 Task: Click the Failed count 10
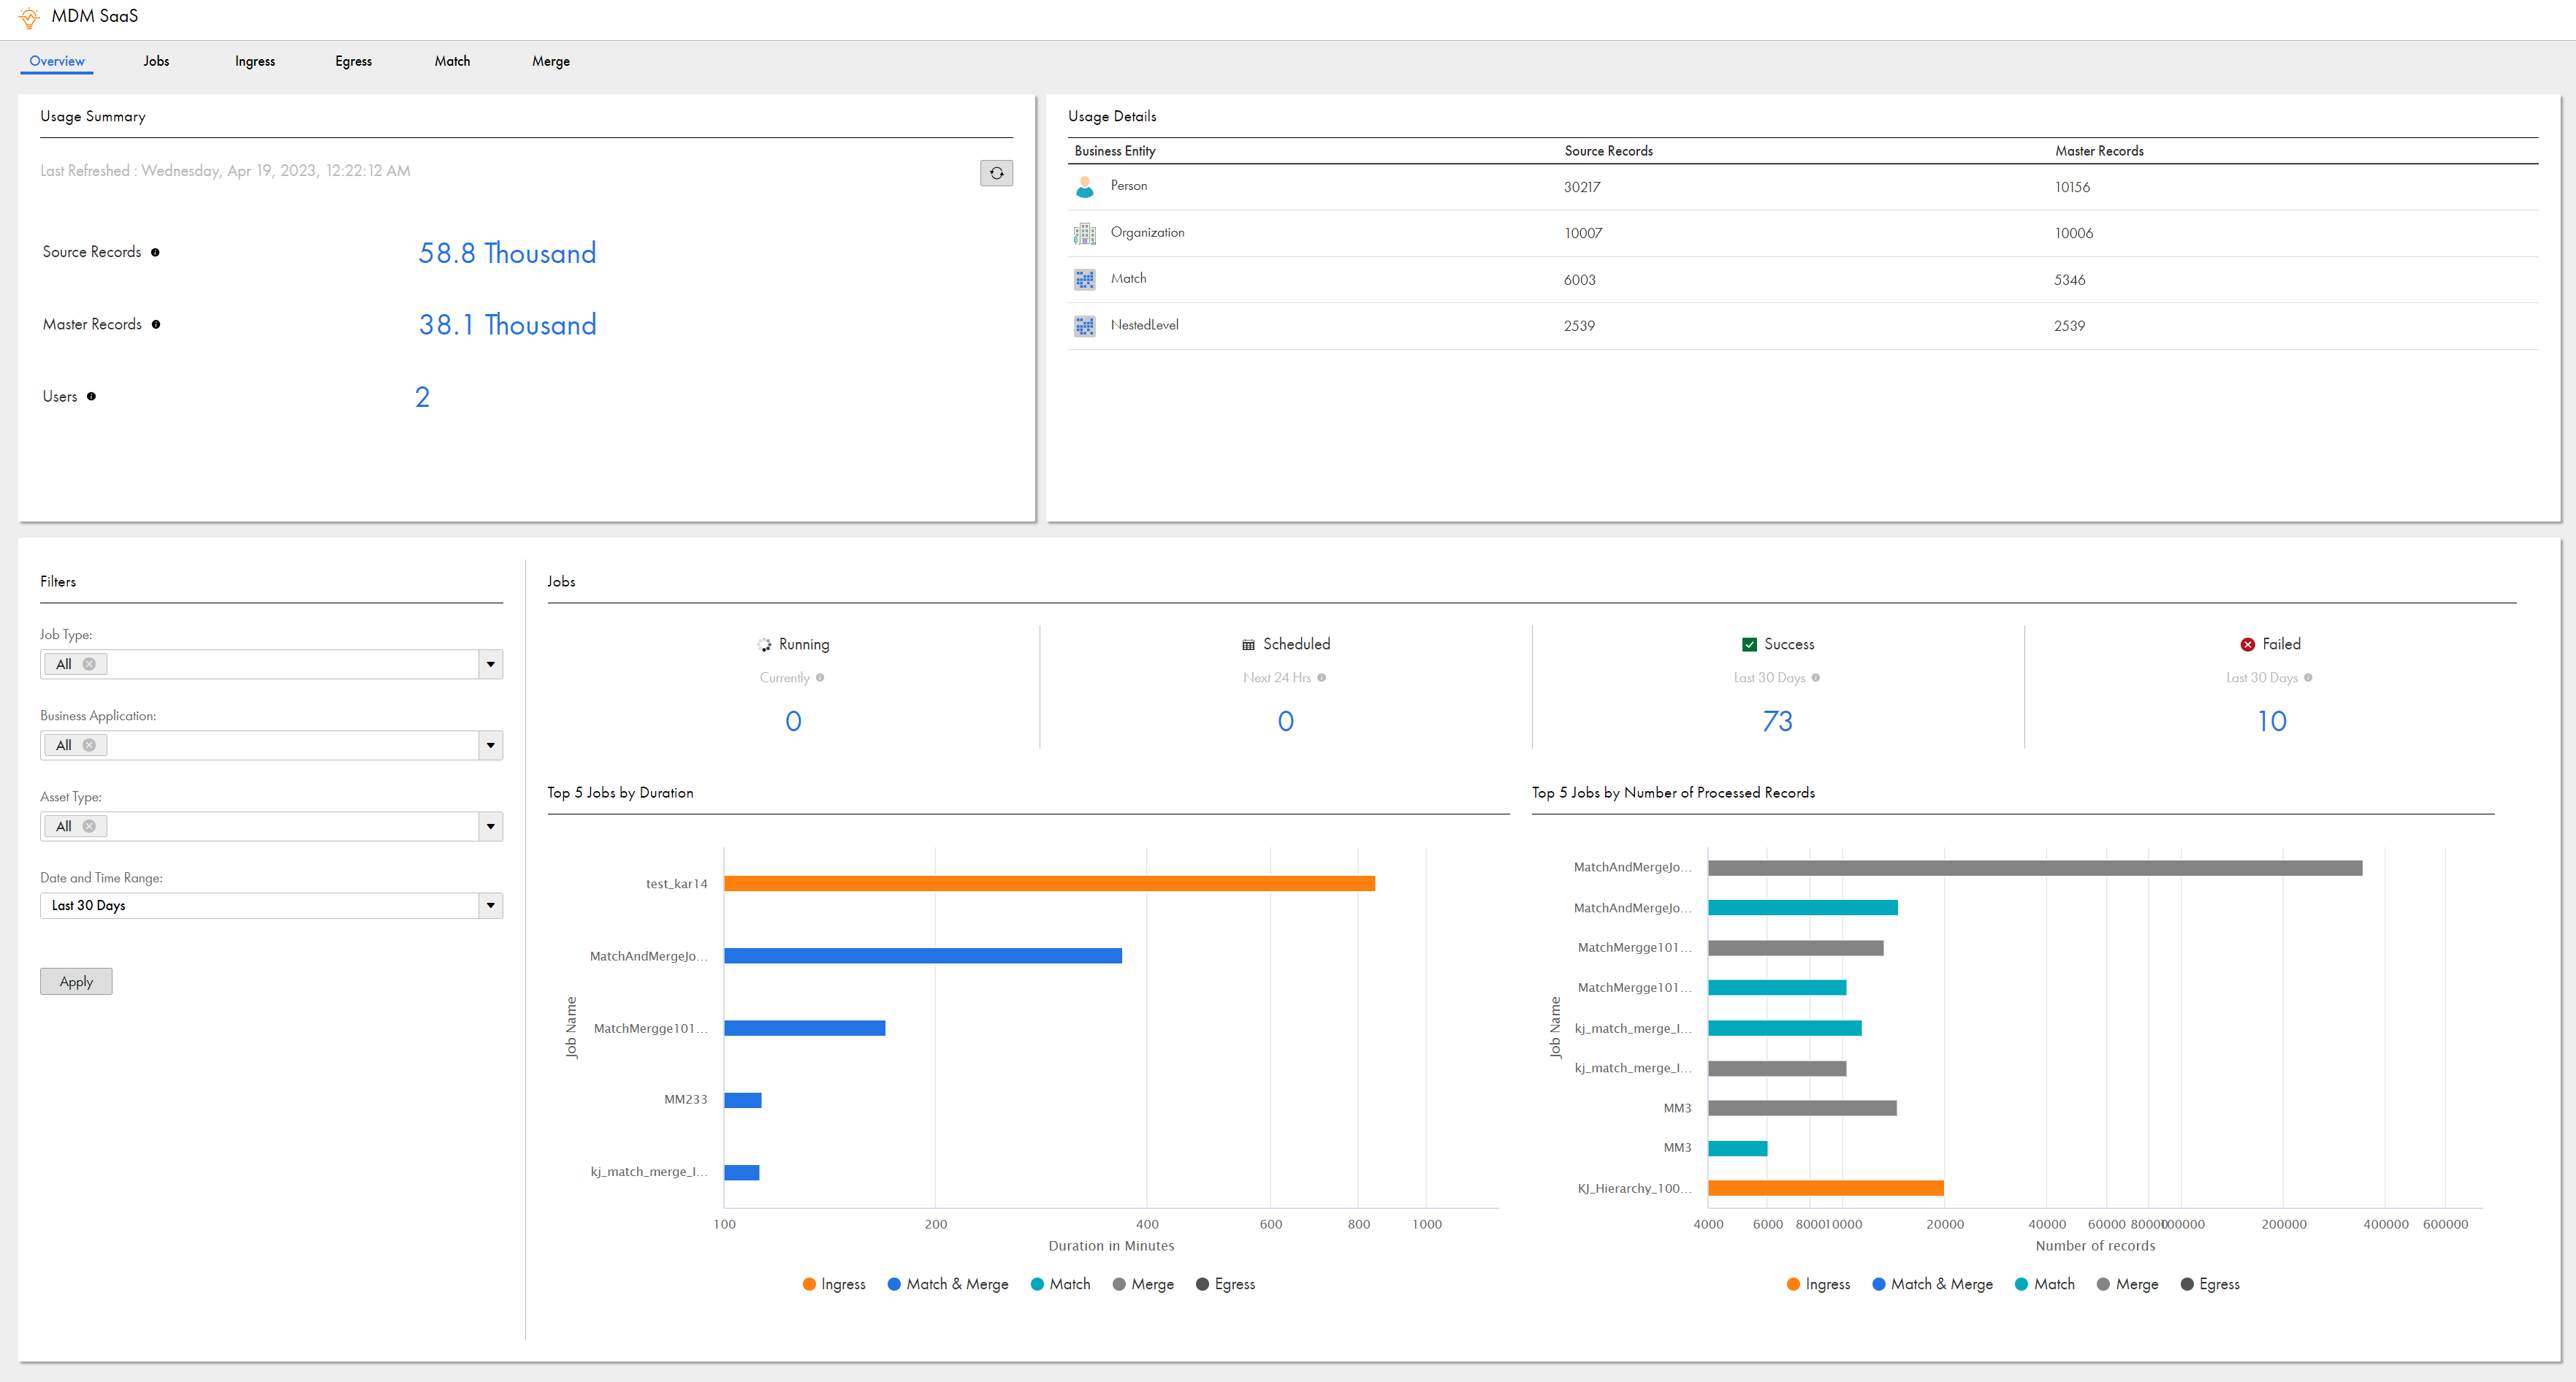[2271, 721]
